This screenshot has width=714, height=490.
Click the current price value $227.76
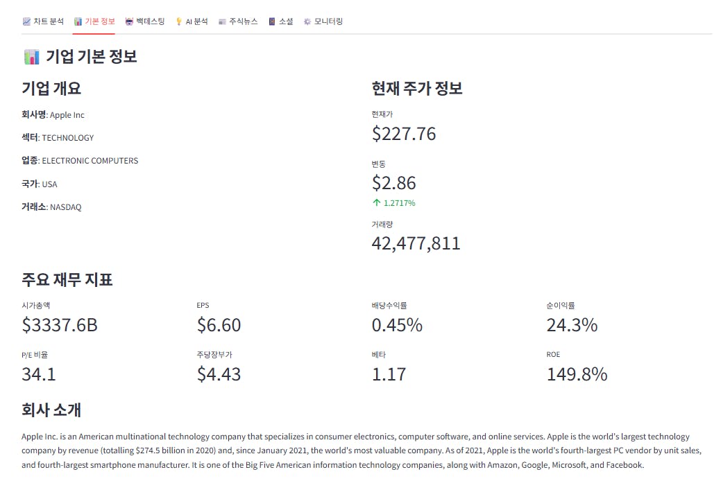pyautogui.click(x=404, y=134)
